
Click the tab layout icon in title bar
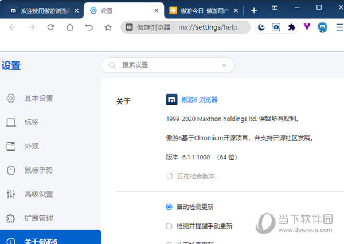[275, 7]
